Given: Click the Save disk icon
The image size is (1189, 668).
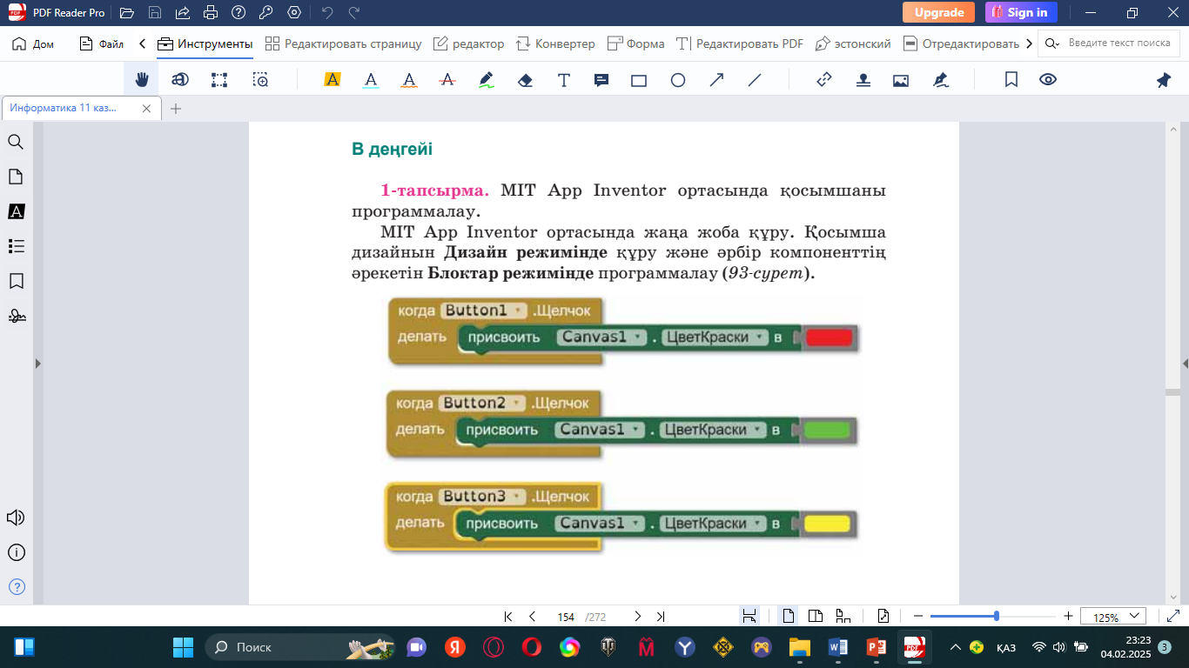Looking at the screenshot, I should pos(155,12).
